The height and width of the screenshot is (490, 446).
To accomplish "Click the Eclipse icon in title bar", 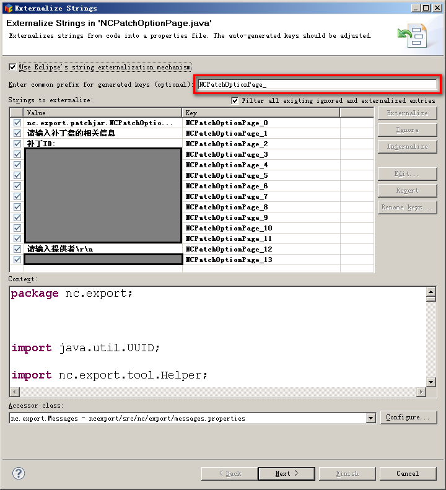I will tap(9, 8).
